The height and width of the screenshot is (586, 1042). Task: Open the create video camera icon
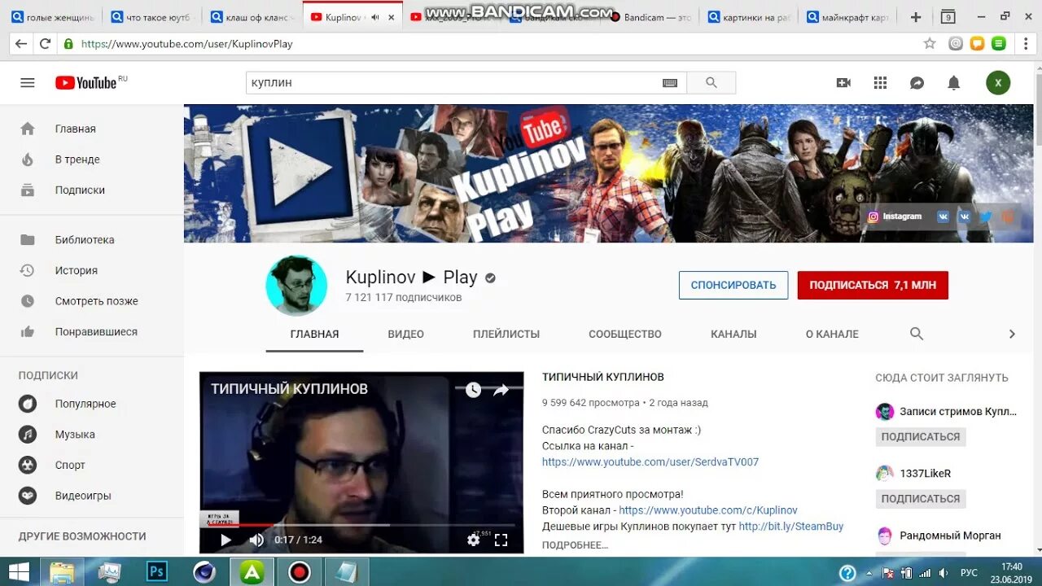[x=843, y=82]
